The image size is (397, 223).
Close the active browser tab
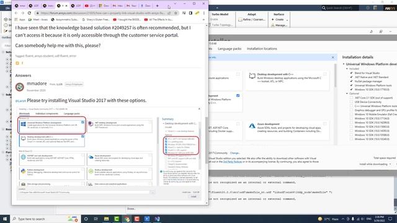coord(66,6)
